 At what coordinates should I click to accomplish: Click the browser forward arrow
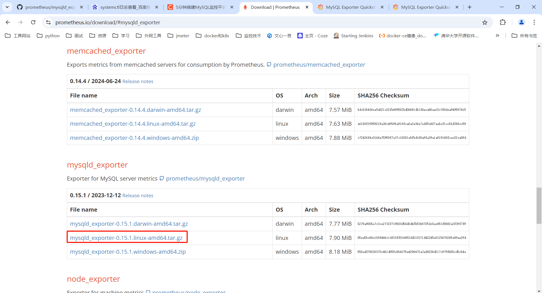point(20,22)
